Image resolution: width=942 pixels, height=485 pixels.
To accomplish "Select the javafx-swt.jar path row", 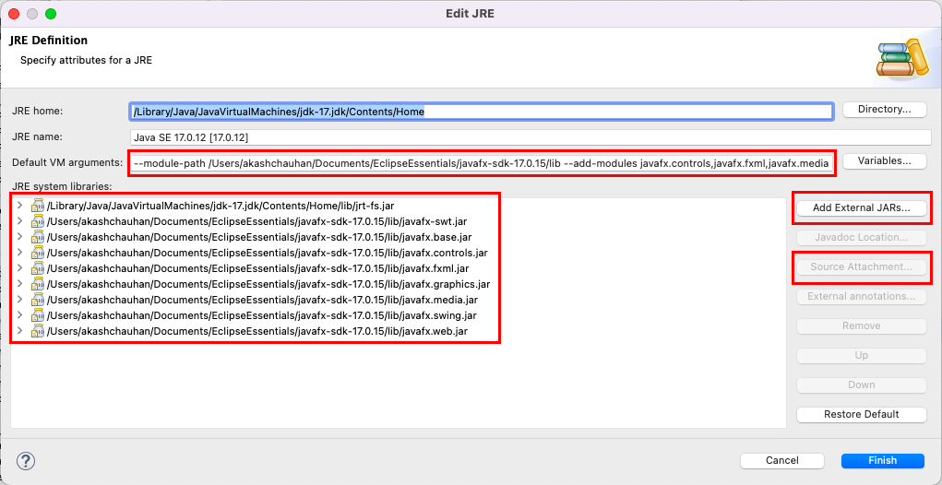I will click(256, 221).
